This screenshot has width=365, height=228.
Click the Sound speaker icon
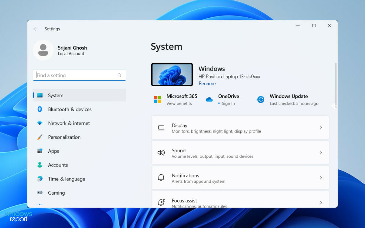click(x=161, y=152)
